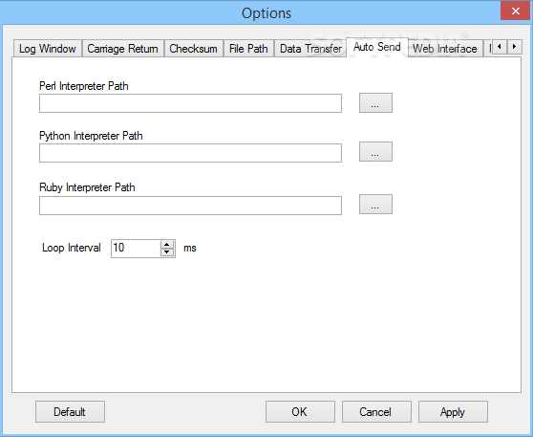The height and width of the screenshot is (437, 533).
Task: Restore settings with the Default button
Action: [x=70, y=412]
